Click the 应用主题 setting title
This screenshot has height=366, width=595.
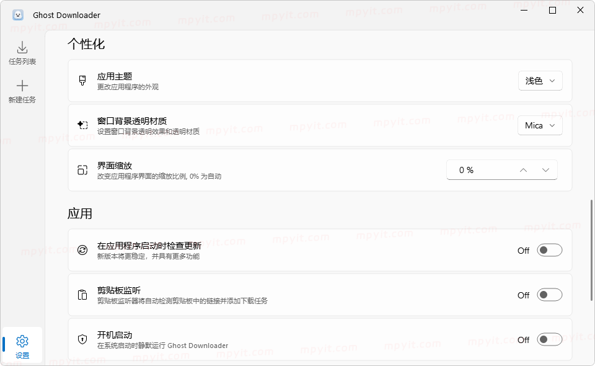point(115,76)
